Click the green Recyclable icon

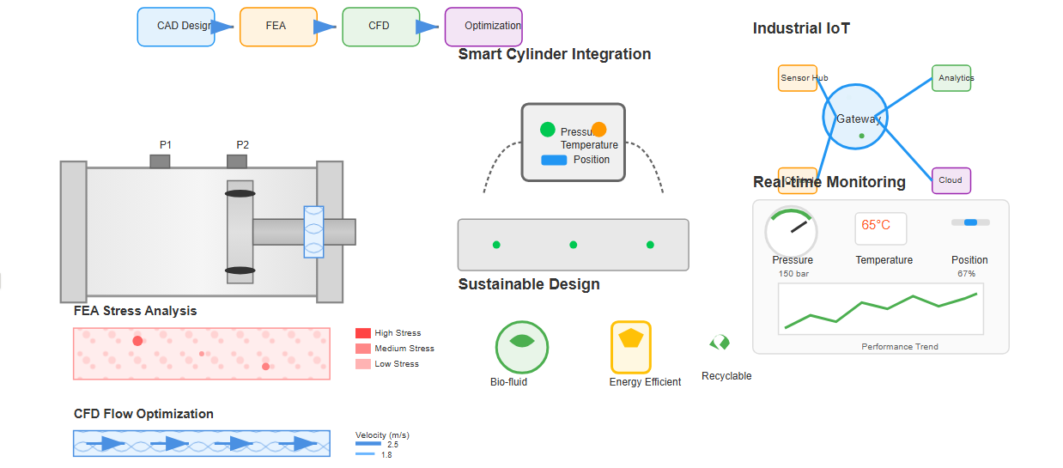pyautogui.click(x=720, y=343)
